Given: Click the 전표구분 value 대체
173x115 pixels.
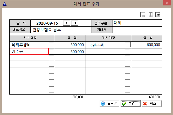Looking at the screenshot, I should point(137,23).
